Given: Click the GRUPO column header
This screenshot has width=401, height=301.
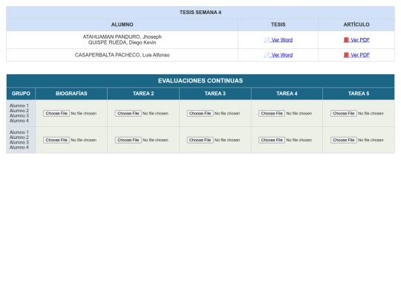Looking at the screenshot, I should pyautogui.click(x=21, y=94).
